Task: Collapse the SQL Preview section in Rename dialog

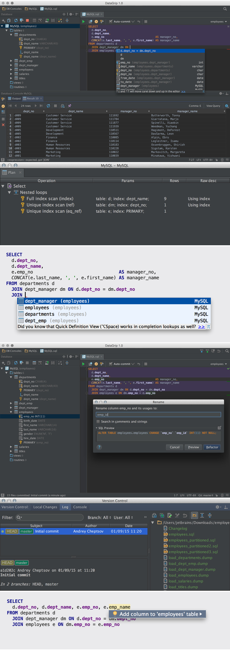Action: tap(97, 428)
